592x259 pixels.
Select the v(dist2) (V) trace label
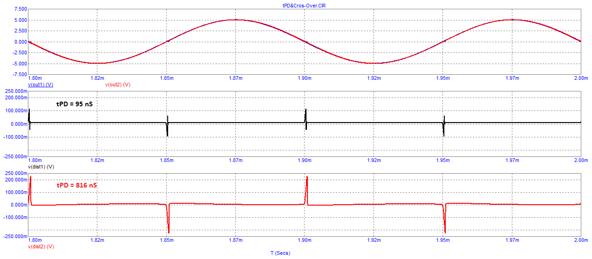point(41,247)
